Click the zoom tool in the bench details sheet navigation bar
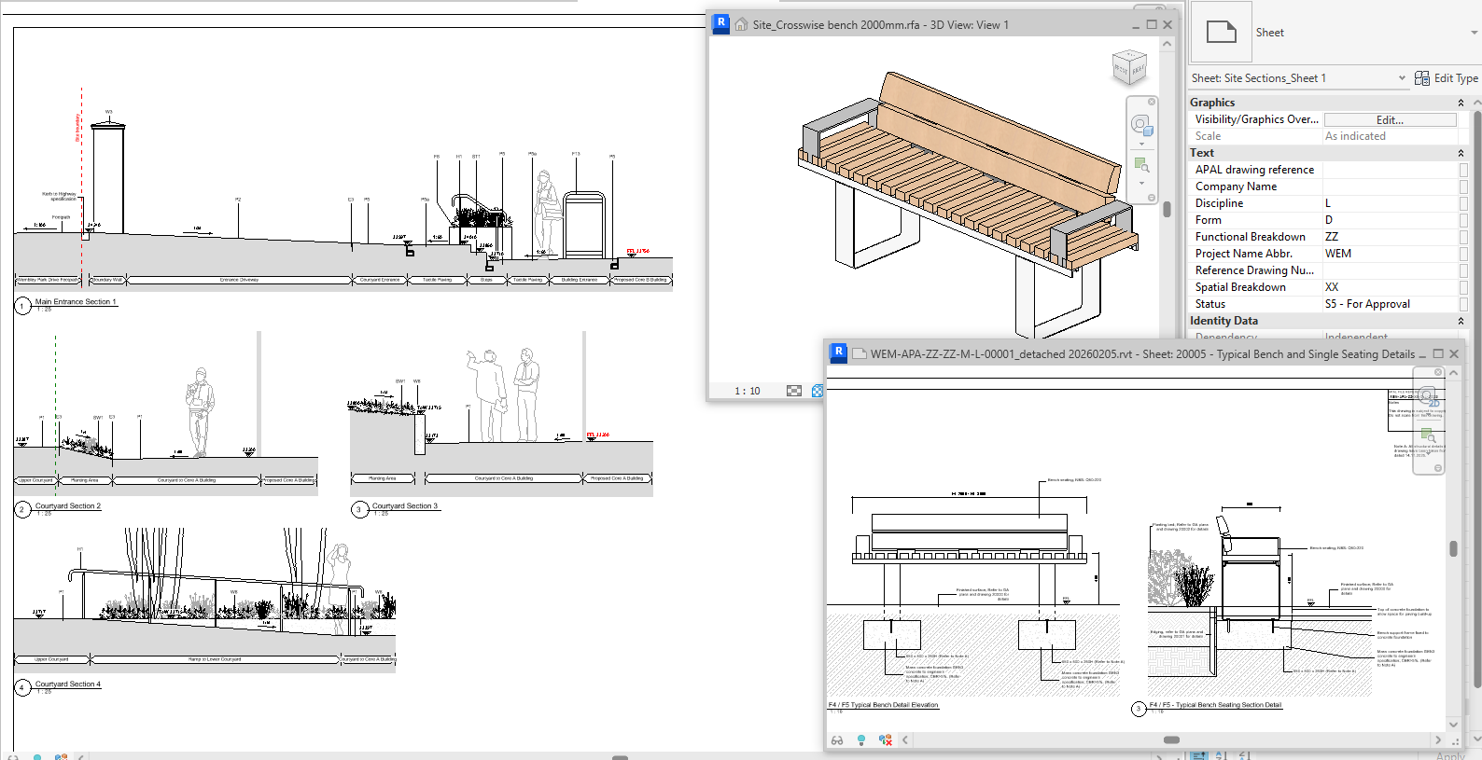 tap(1428, 435)
